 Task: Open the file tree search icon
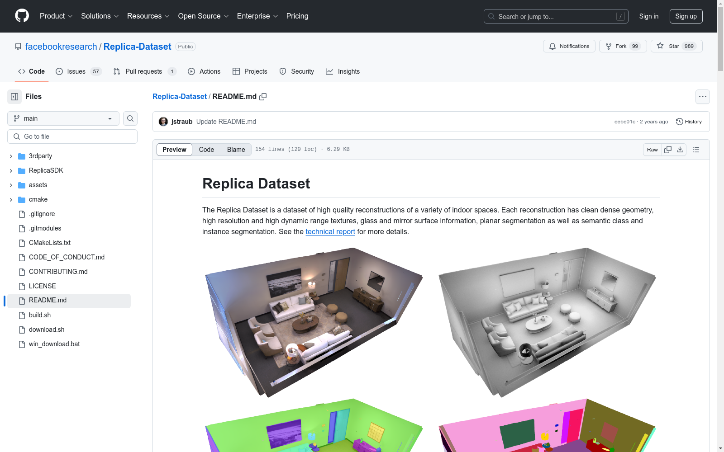(x=130, y=118)
